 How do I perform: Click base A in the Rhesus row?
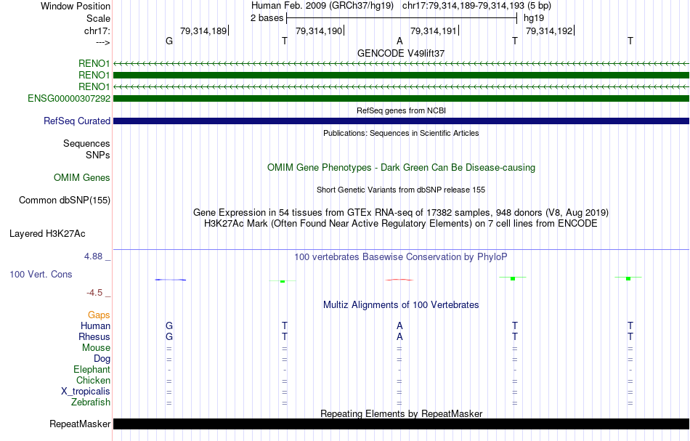point(399,336)
